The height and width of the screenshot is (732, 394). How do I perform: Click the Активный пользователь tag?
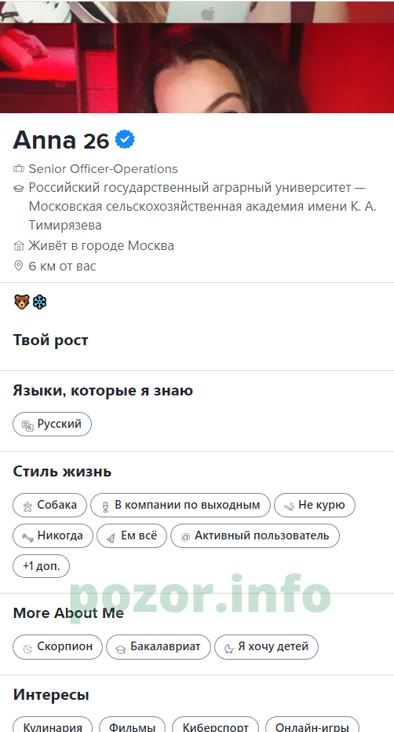click(255, 535)
